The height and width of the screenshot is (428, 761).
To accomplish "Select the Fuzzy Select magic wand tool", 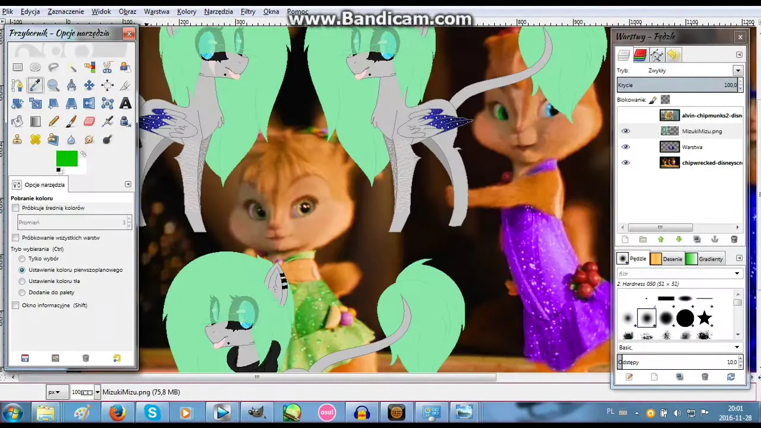I will (71, 68).
